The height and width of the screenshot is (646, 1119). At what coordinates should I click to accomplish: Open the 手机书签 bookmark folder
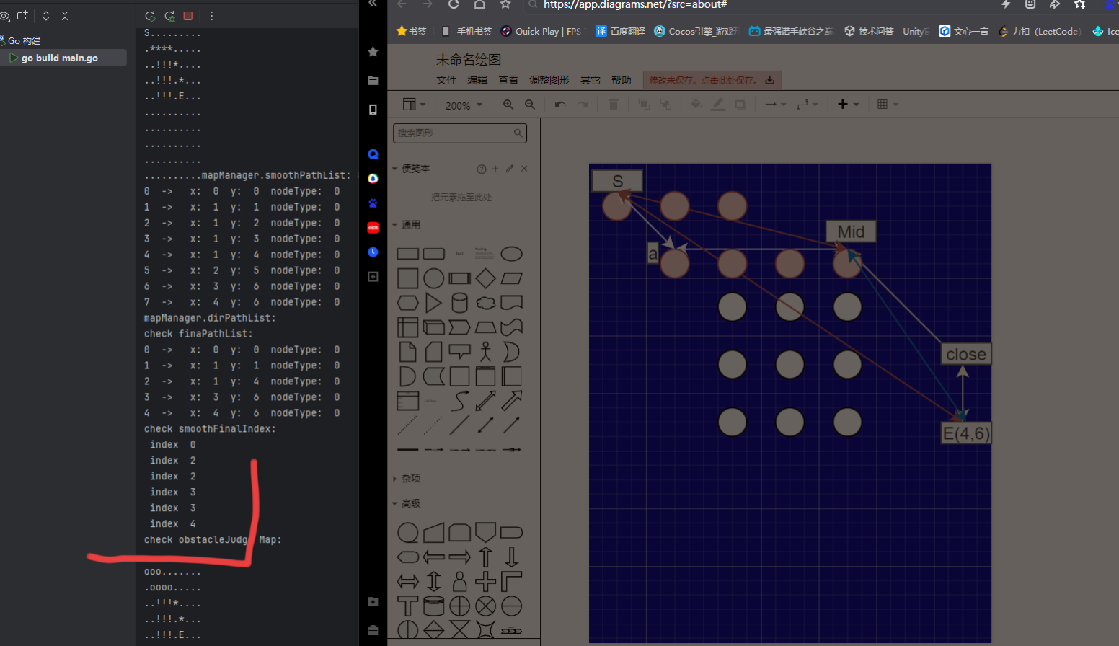tap(466, 31)
